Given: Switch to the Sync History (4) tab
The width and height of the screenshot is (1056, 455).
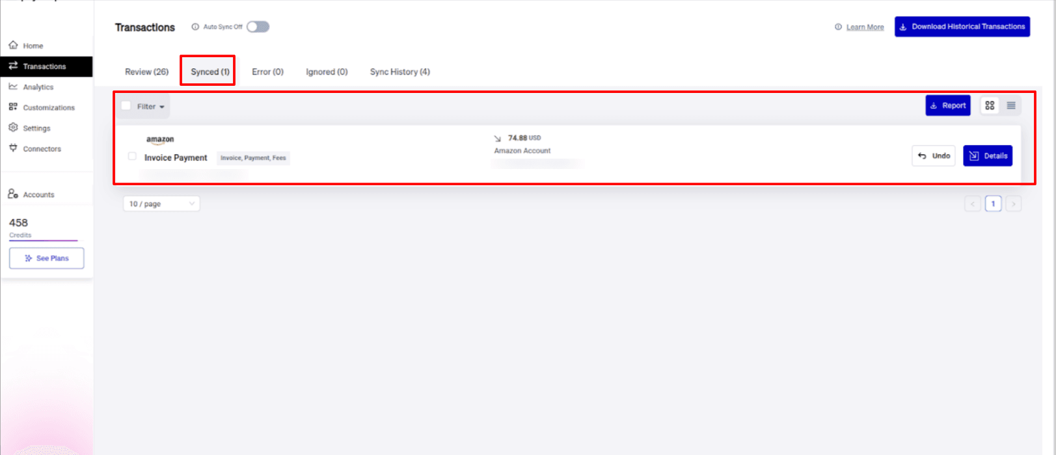Looking at the screenshot, I should tap(399, 71).
